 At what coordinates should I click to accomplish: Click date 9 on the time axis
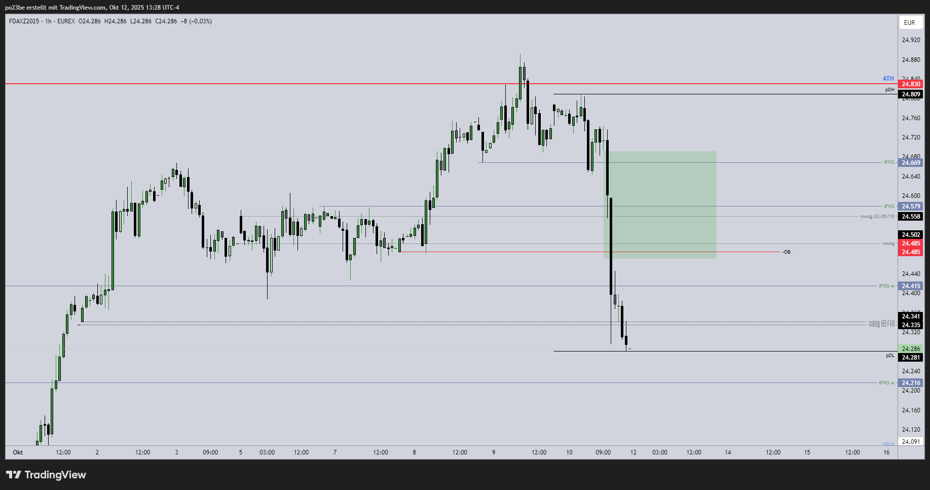pos(494,452)
